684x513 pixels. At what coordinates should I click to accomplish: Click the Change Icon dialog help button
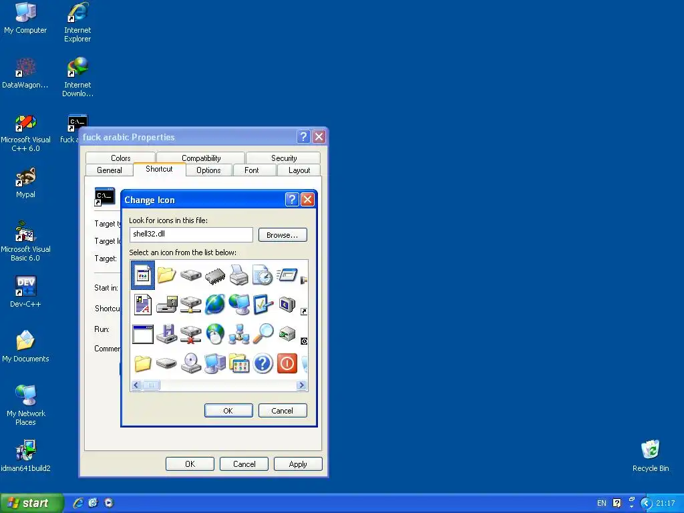point(292,199)
